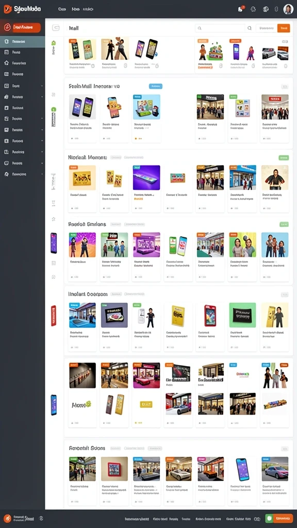
Task: Open notifications icon with red badge
Action: tap(241, 9)
